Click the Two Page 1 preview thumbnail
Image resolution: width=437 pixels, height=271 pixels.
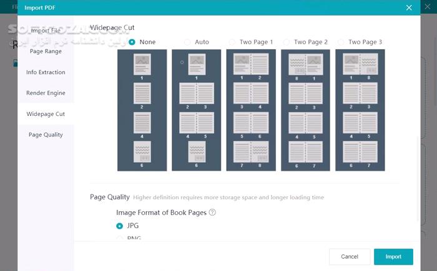251,110
